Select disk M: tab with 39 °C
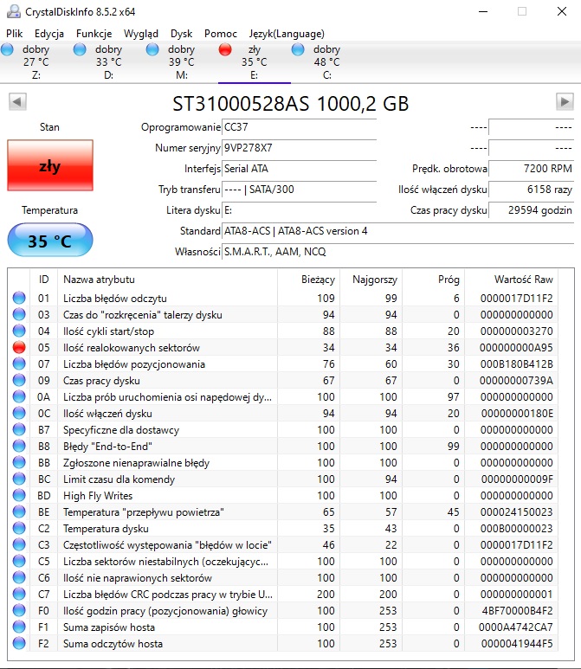Image resolution: width=581 pixels, height=669 pixels. coord(182,61)
